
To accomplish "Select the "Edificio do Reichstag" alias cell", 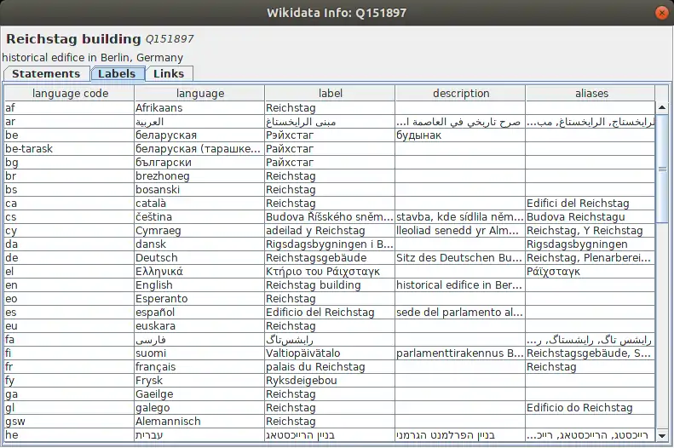I will (x=590, y=408).
